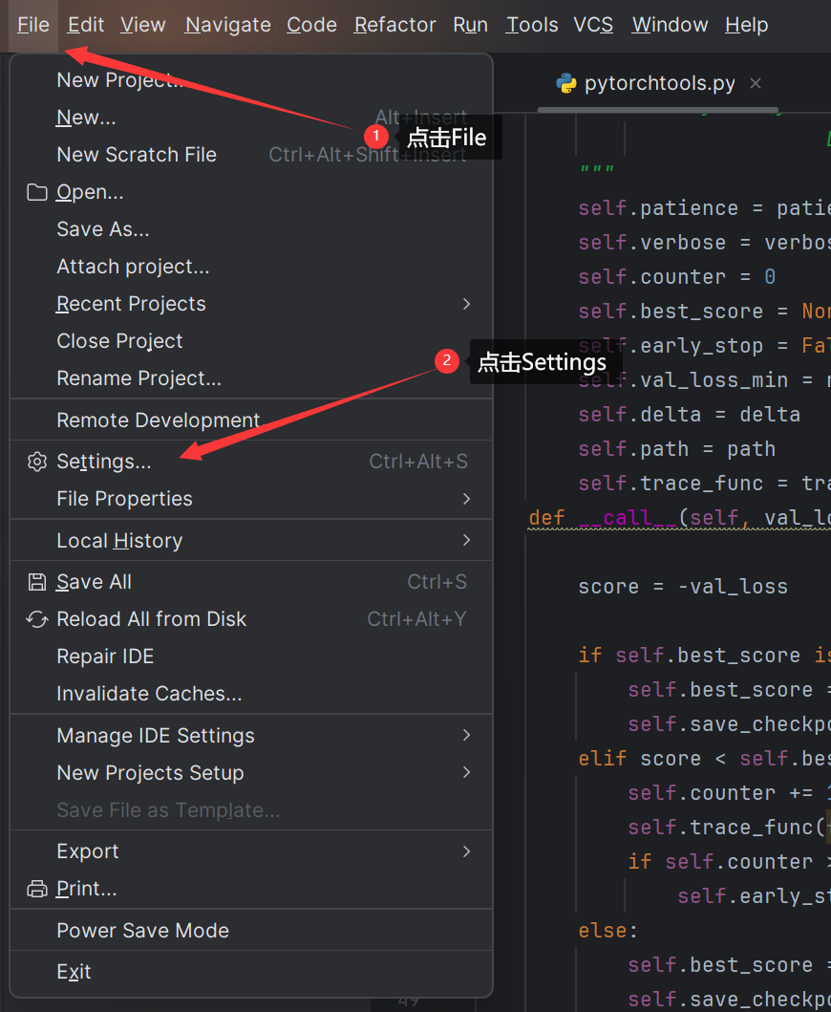Expand the Local History submenu
Screen dimensions: 831x1012
(466, 541)
